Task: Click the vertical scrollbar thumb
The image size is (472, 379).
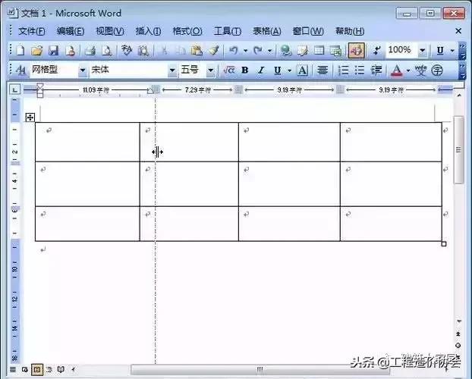Action: (x=458, y=150)
